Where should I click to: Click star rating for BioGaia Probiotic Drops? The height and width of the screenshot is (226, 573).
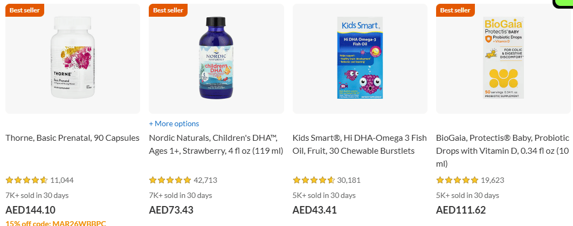pyautogui.click(x=457, y=180)
